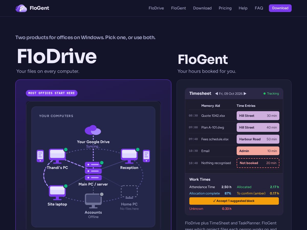This screenshot has height=230, width=307.
Task: Click the Unknown 0.33 h value
Action: coord(227,209)
